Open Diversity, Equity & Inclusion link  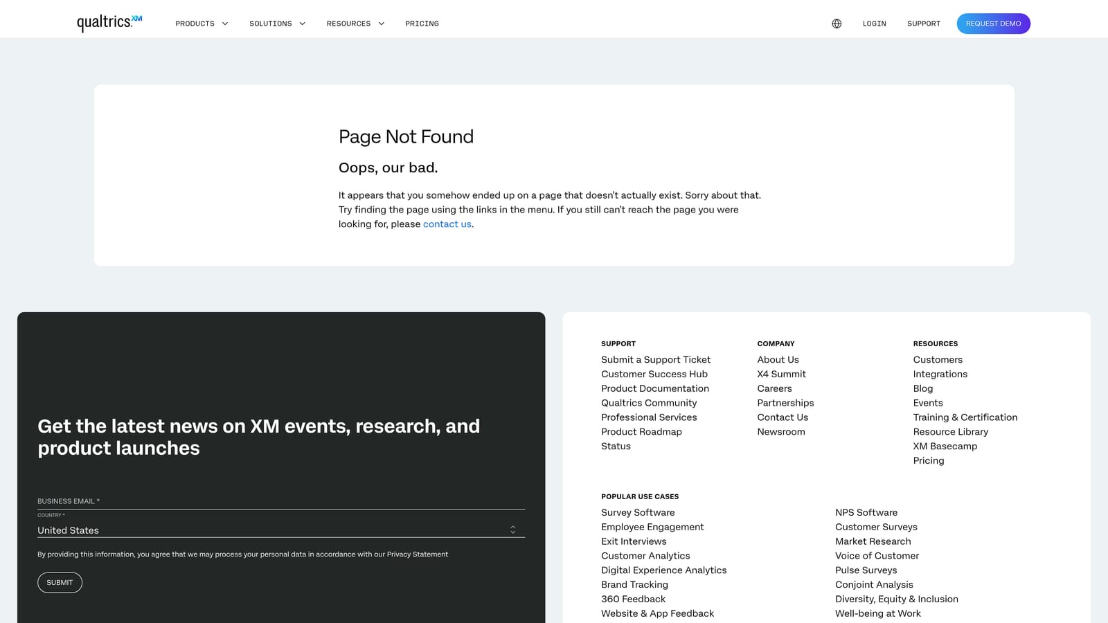coord(896,599)
